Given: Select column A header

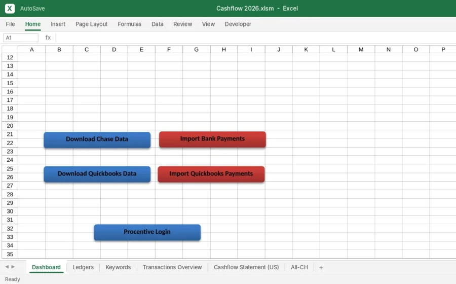Looking at the screenshot, I should pos(32,50).
